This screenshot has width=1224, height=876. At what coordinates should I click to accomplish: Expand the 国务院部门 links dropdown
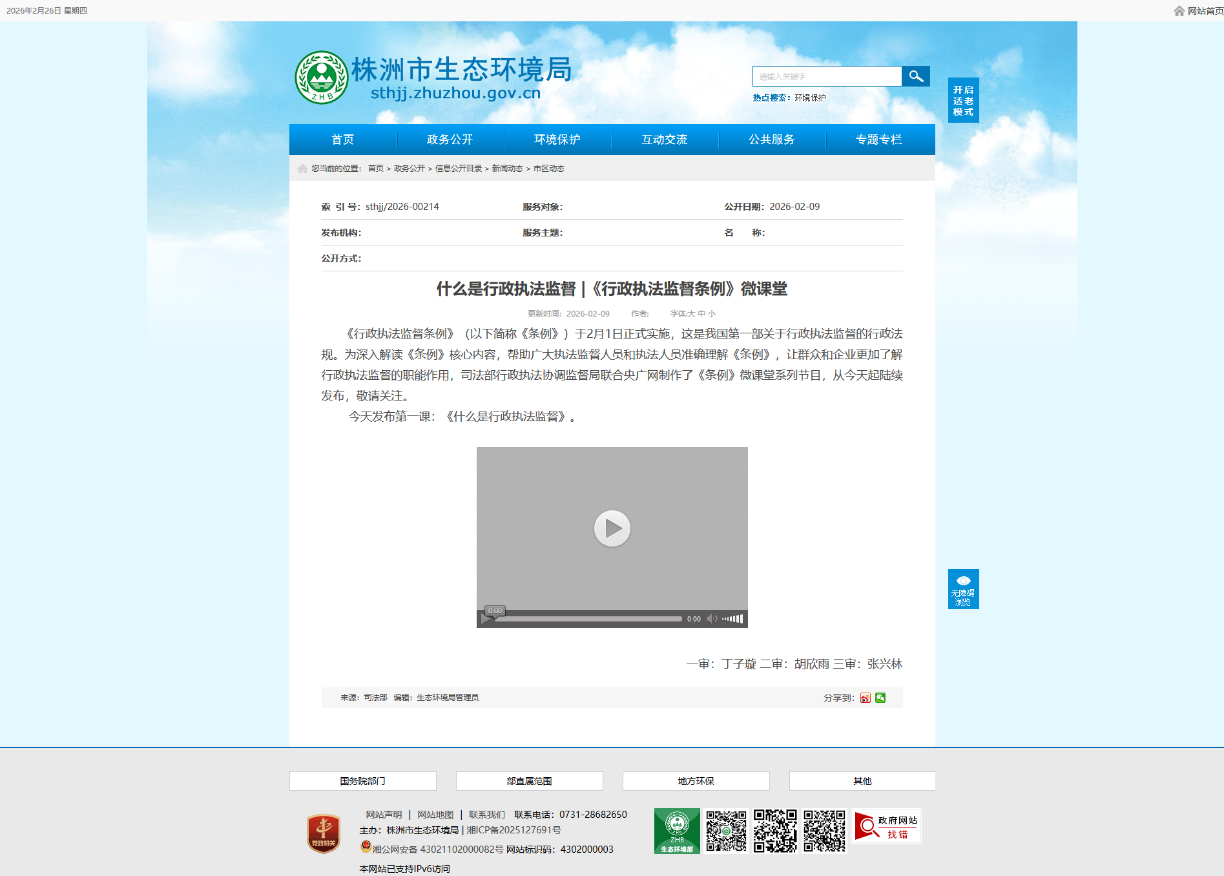pyautogui.click(x=362, y=781)
